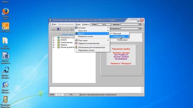Expand the Модемы tree node
The image size is (193, 108).
pyautogui.click(x=53, y=45)
